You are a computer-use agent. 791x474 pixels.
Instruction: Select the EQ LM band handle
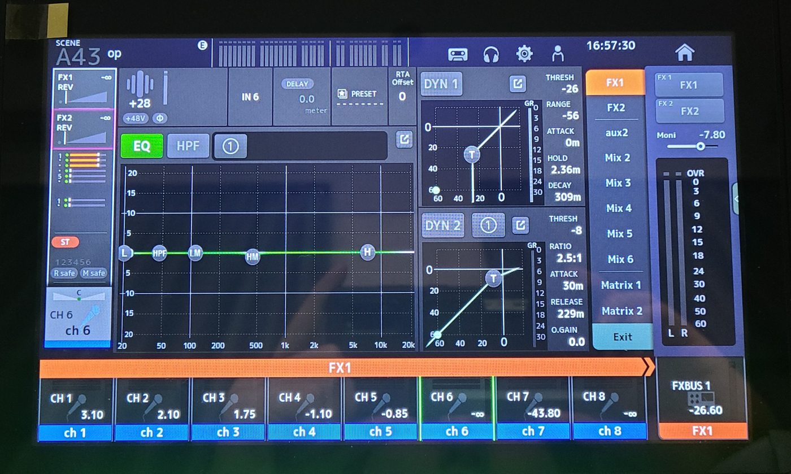195,253
